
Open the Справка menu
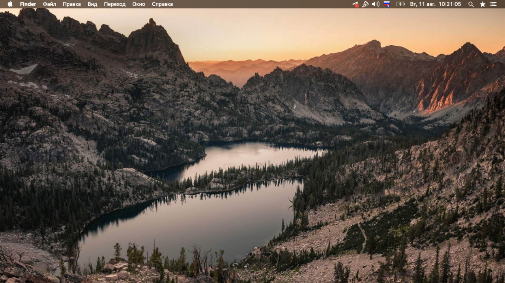(162, 4)
